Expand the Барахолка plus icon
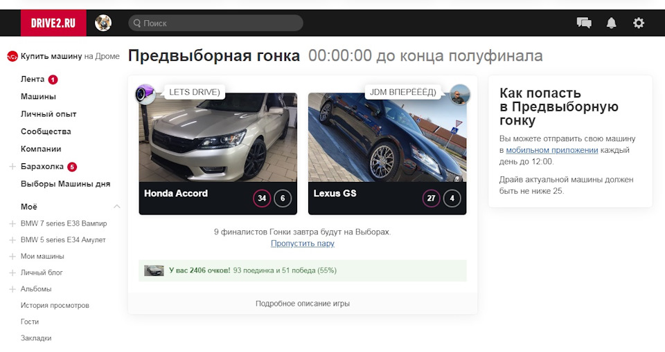Image resolution: width=665 pixels, height=352 pixels. [12, 167]
